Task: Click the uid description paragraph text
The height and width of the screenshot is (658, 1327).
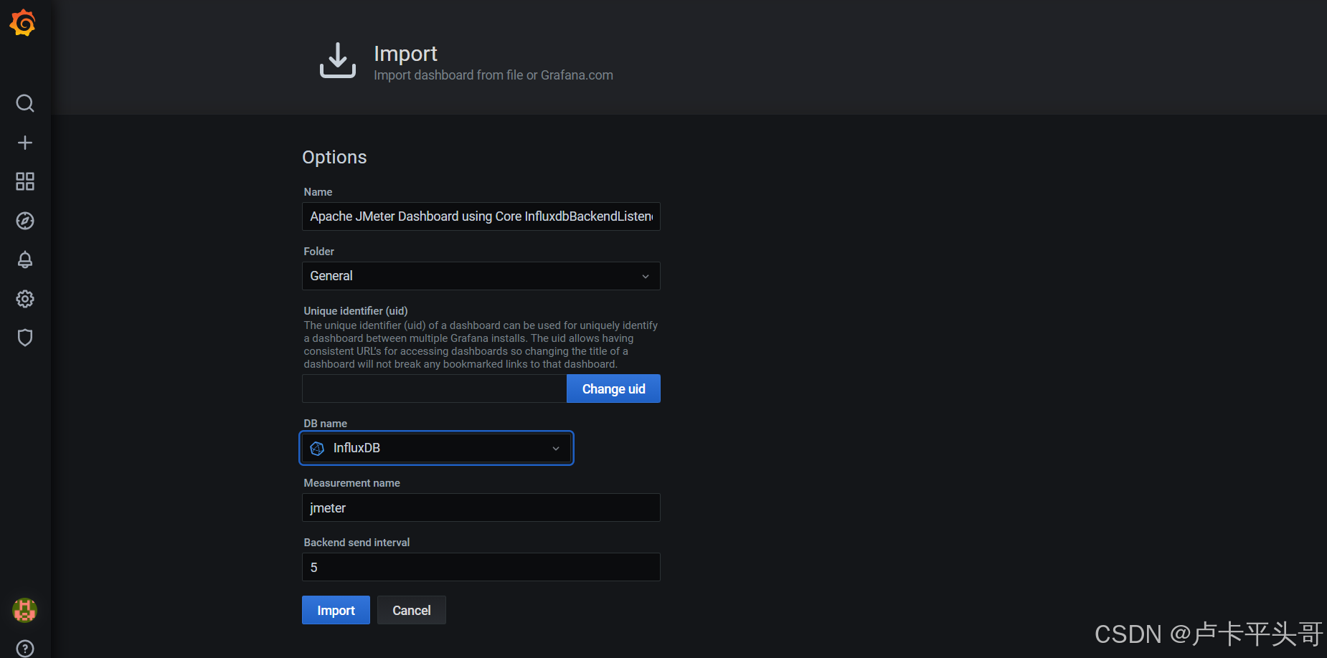Action: coord(481,345)
